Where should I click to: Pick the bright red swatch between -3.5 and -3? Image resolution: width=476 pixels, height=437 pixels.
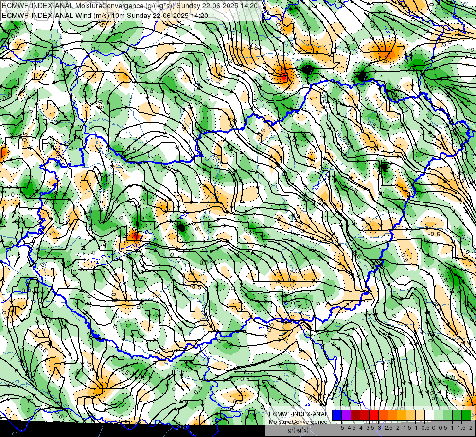(x=374, y=416)
